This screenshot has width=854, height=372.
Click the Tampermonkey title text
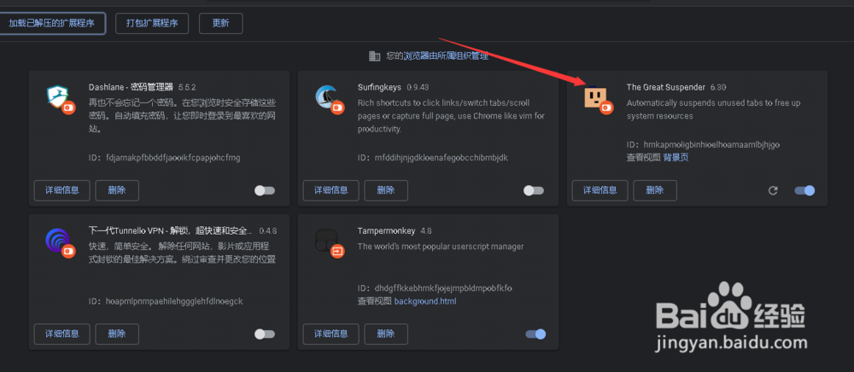pos(387,230)
